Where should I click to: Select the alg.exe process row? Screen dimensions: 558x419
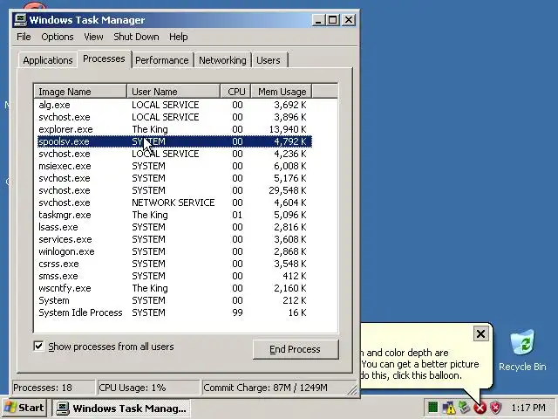[174, 105]
